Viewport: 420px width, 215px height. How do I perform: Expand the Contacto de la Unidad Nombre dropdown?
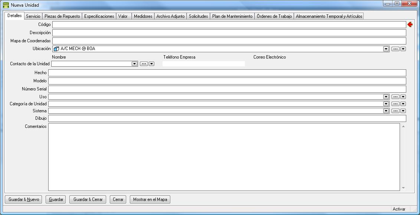pos(135,64)
